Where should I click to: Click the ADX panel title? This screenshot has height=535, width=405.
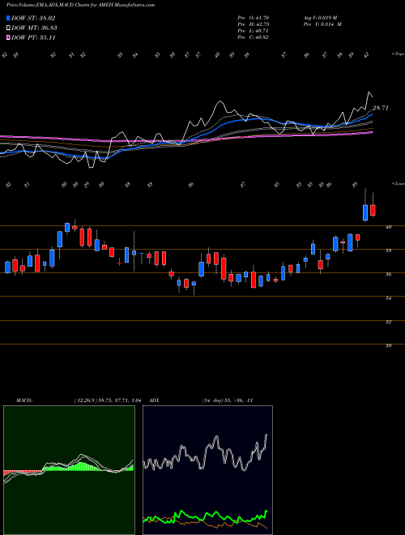coord(155,400)
